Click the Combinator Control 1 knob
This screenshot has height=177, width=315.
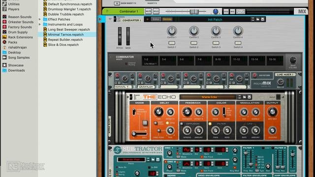tap(172, 31)
